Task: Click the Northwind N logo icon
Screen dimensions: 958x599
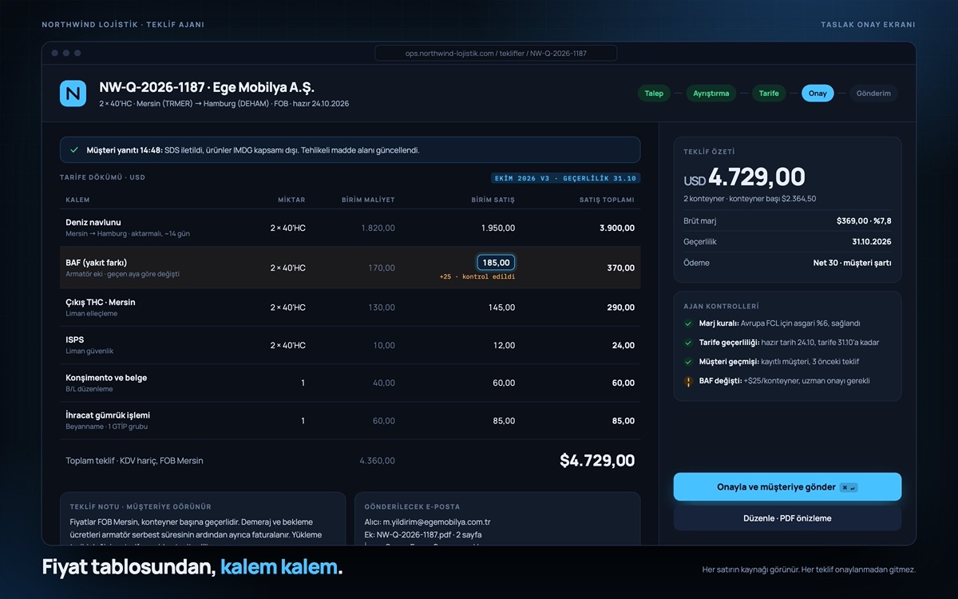Action: (73, 93)
